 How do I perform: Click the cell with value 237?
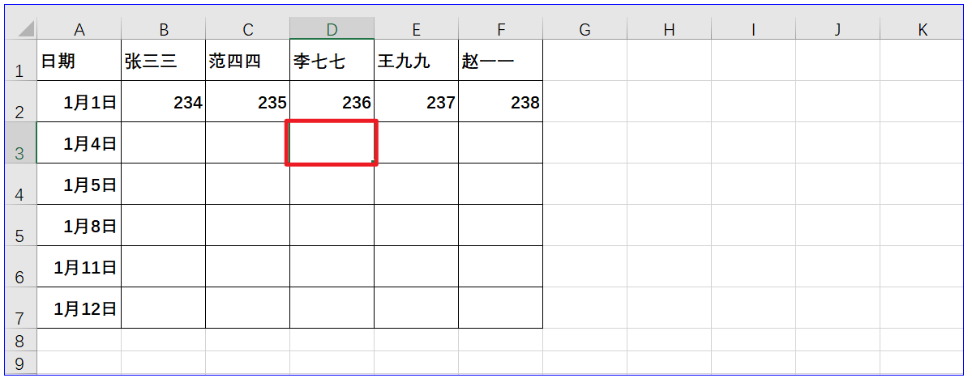click(x=416, y=101)
